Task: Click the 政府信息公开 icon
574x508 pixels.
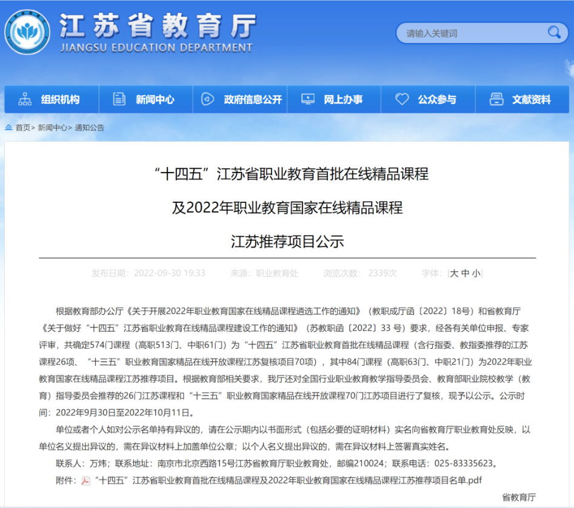Action: (208, 99)
